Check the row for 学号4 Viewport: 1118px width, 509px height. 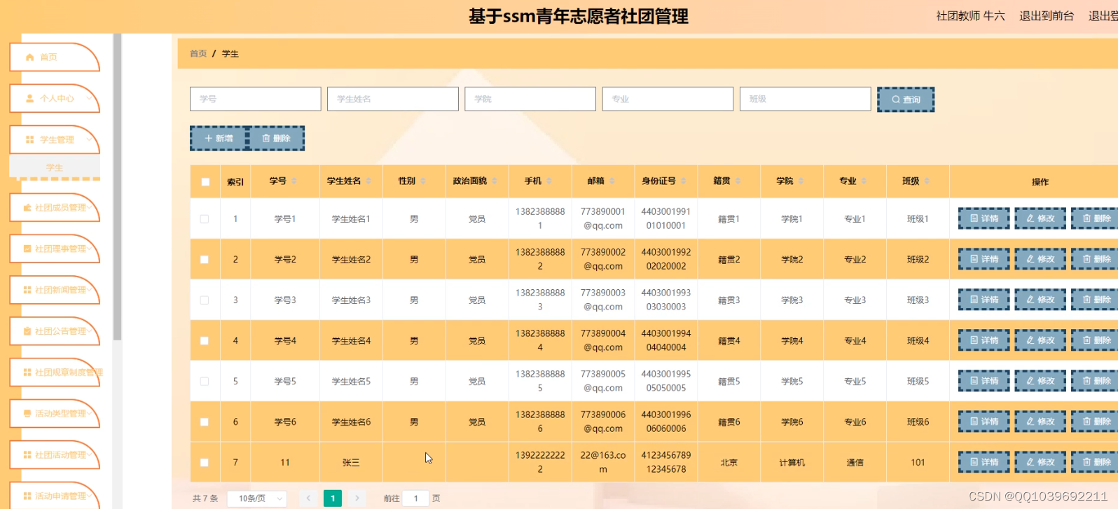(205, 341)
